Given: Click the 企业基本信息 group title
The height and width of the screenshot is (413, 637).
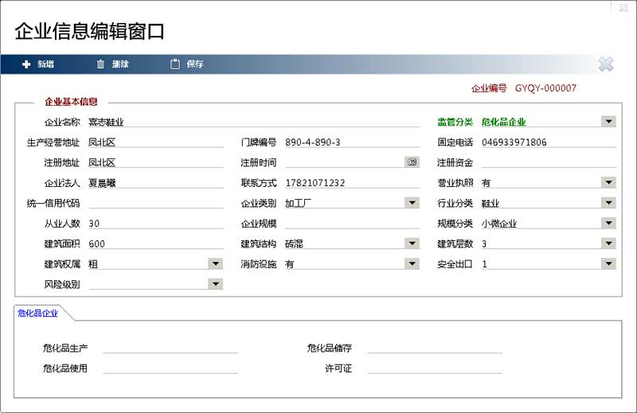Looking at the screenshot, I should point(71,102).
